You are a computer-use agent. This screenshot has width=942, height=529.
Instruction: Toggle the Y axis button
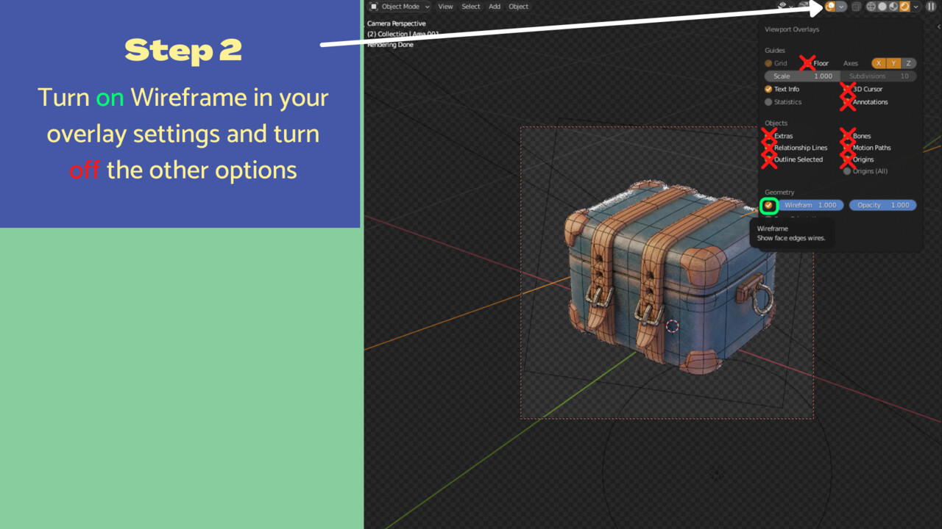893,64
